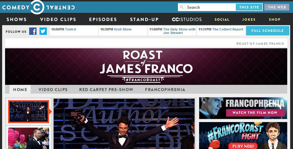Click the 11:31PM time label
This screenshot has height=149, width=293.
[205, 29]
